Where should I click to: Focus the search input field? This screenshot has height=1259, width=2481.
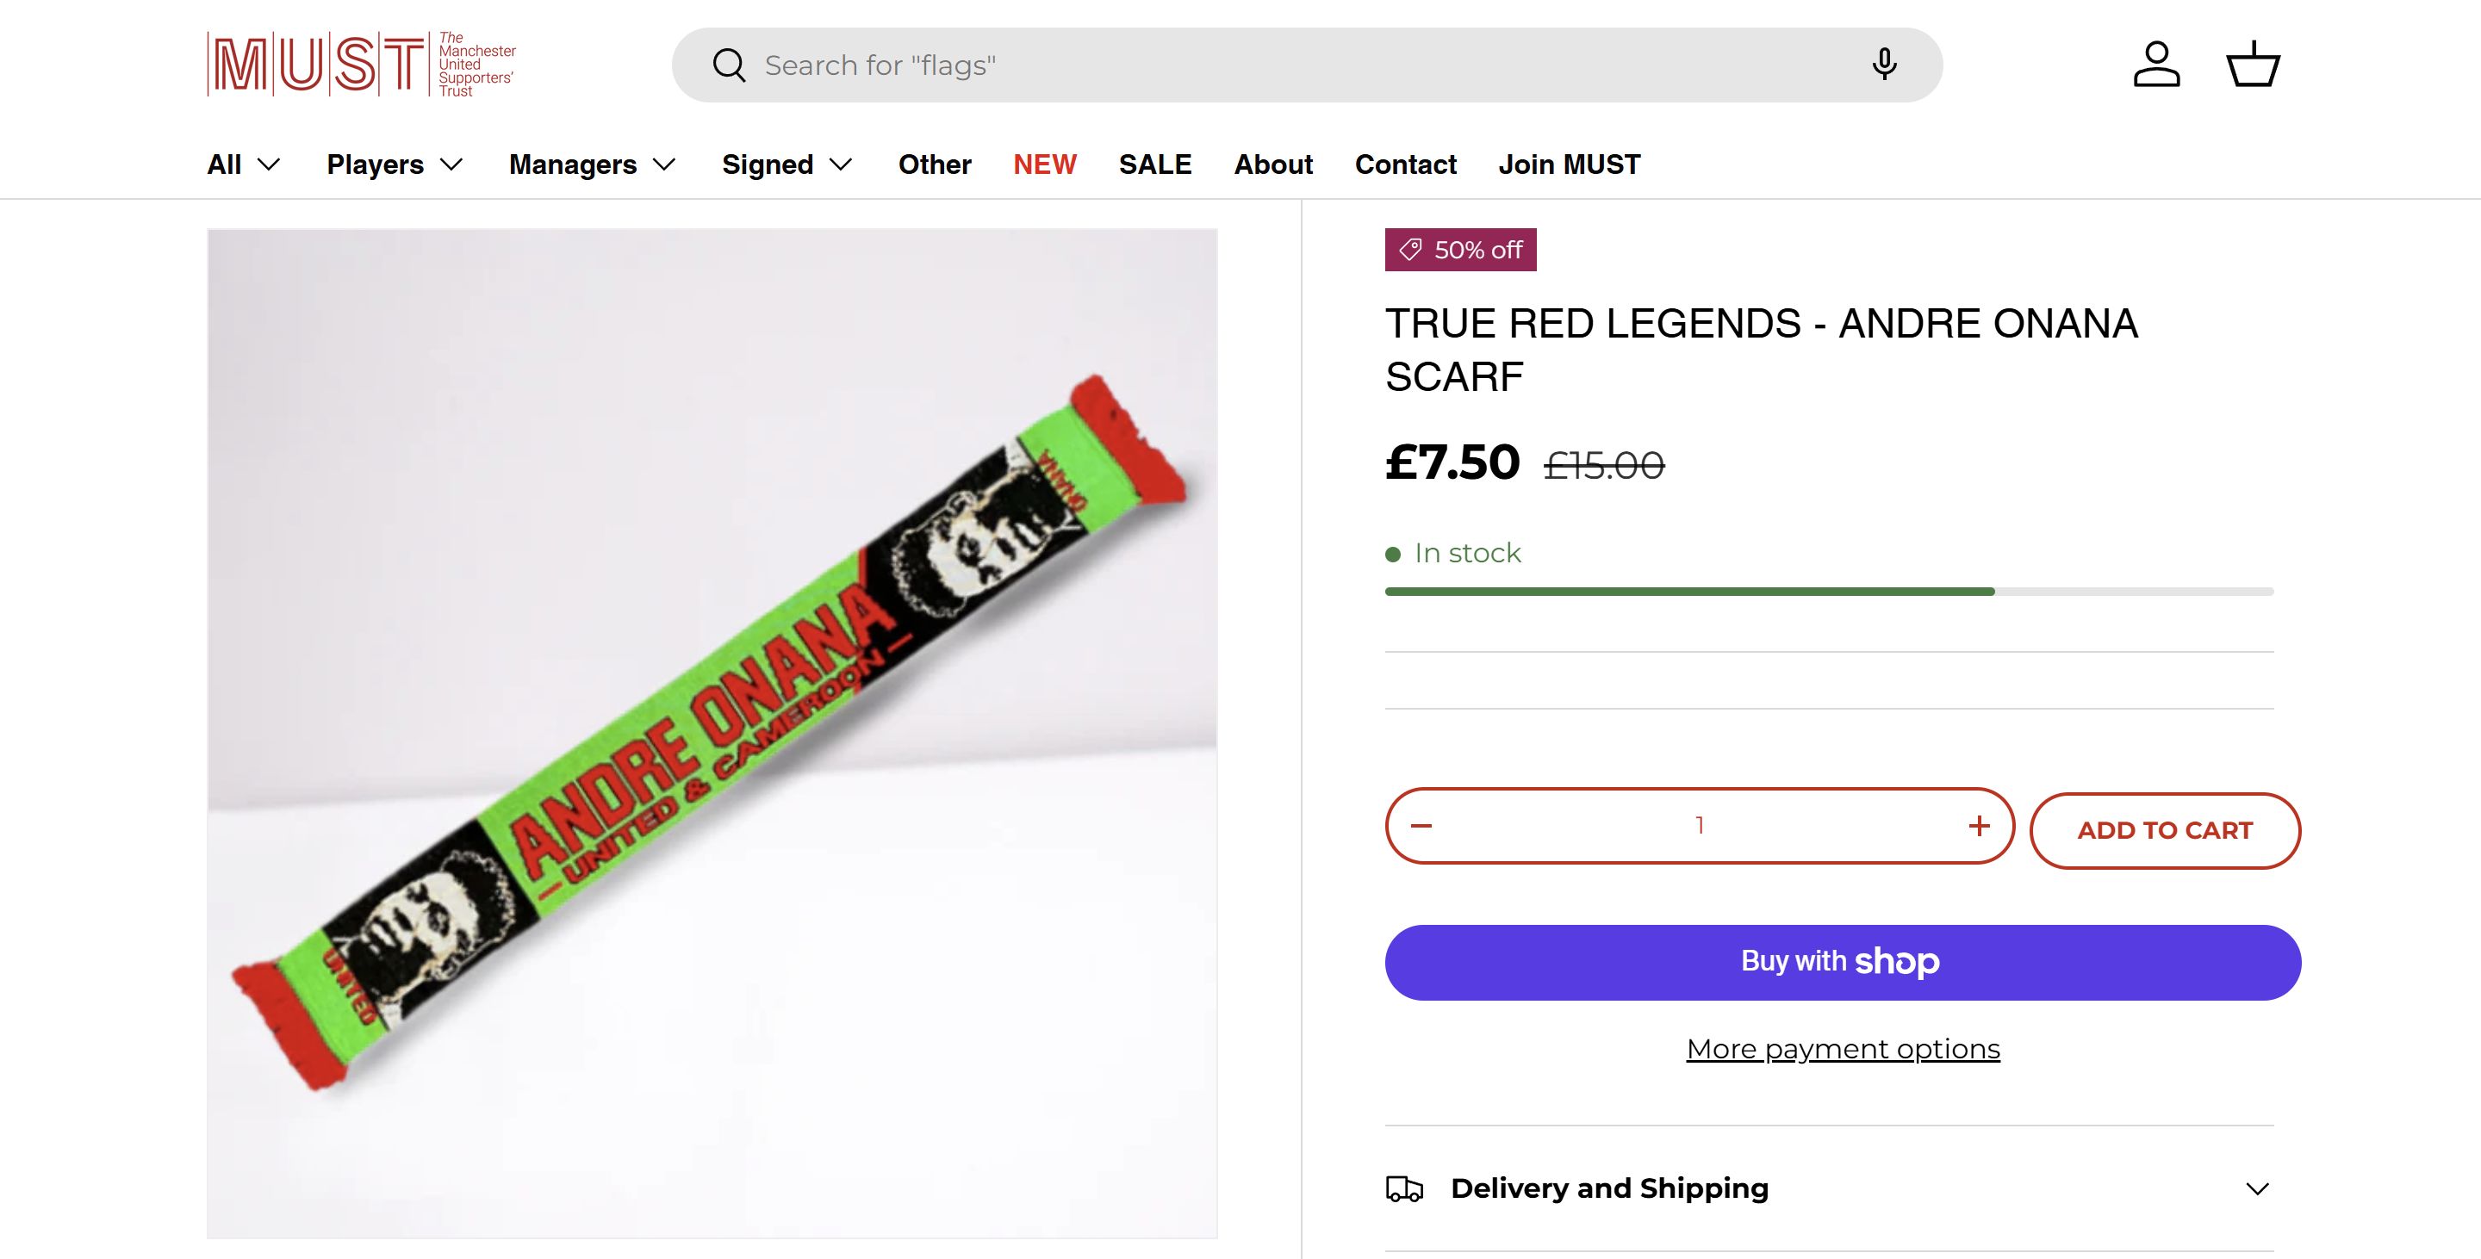pyautogui.click(x=1300, y=65)
